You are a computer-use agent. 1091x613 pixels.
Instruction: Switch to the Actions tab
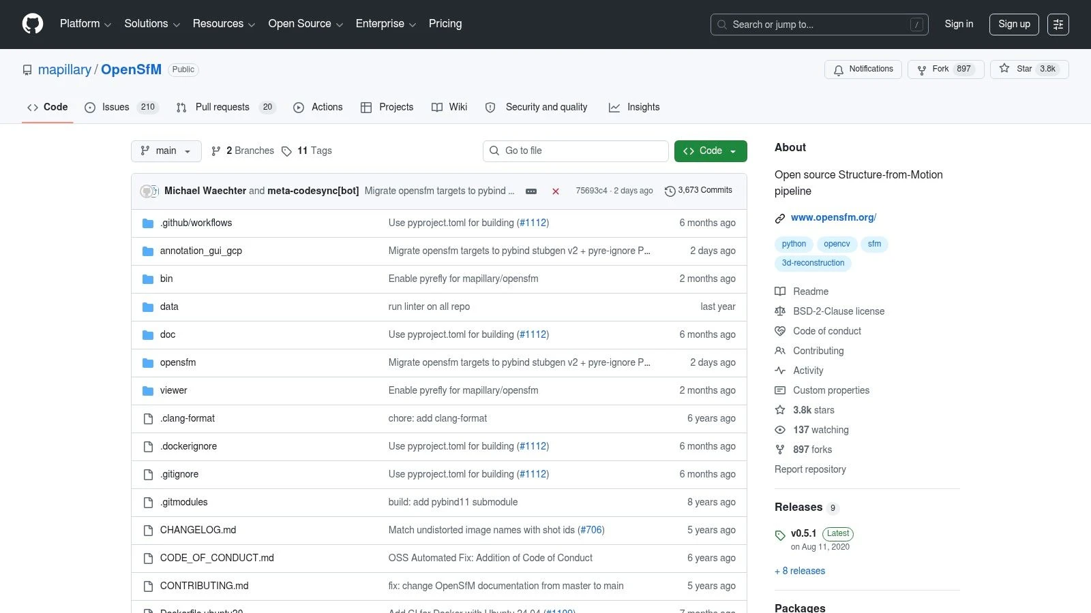click(x=318, y=107)
